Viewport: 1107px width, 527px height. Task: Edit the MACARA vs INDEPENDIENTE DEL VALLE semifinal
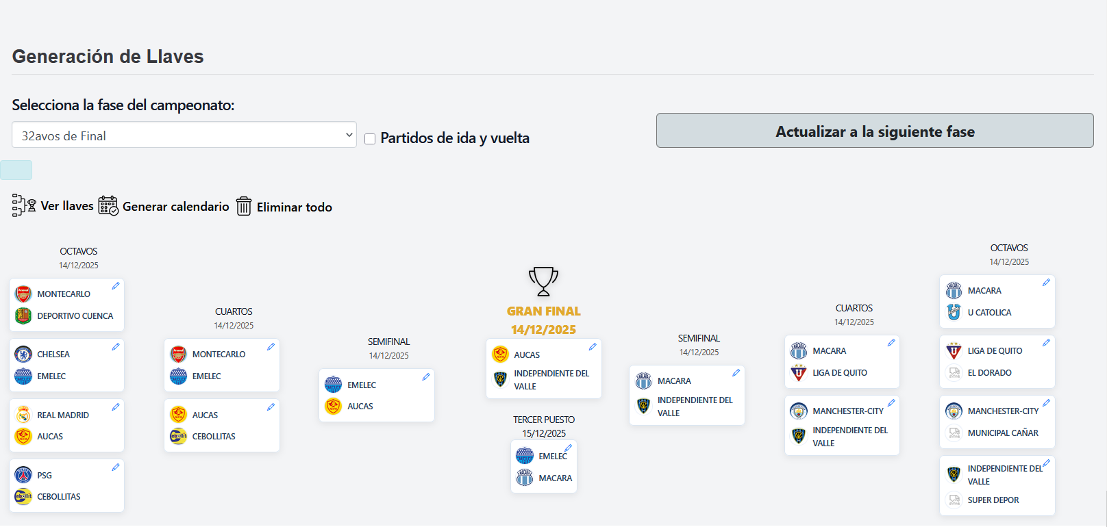[736, 372]
